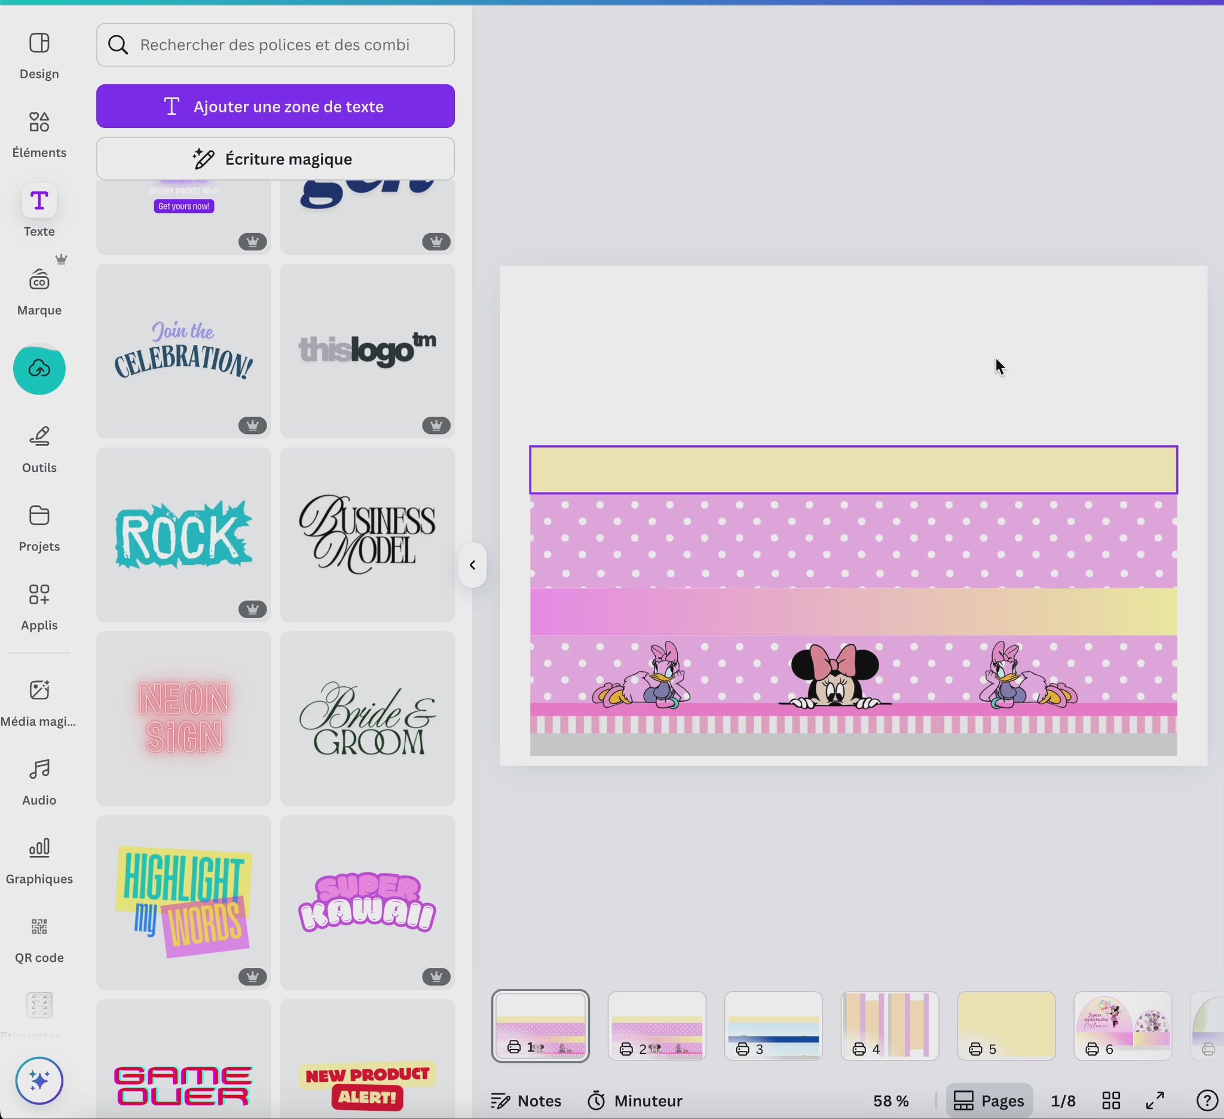Image resolution: width=1224 pixels, height=1119 pixels.
Task: Open the Projets folder panel
Action: point(39,527)
